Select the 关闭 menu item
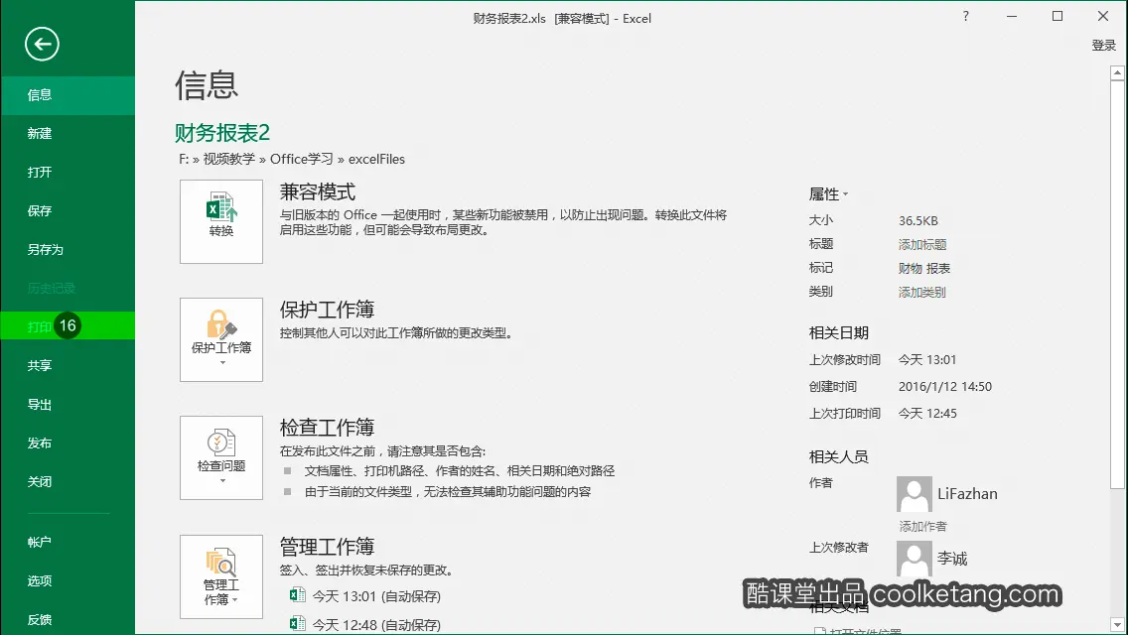The image size is (1128, 635). point(68,482)
